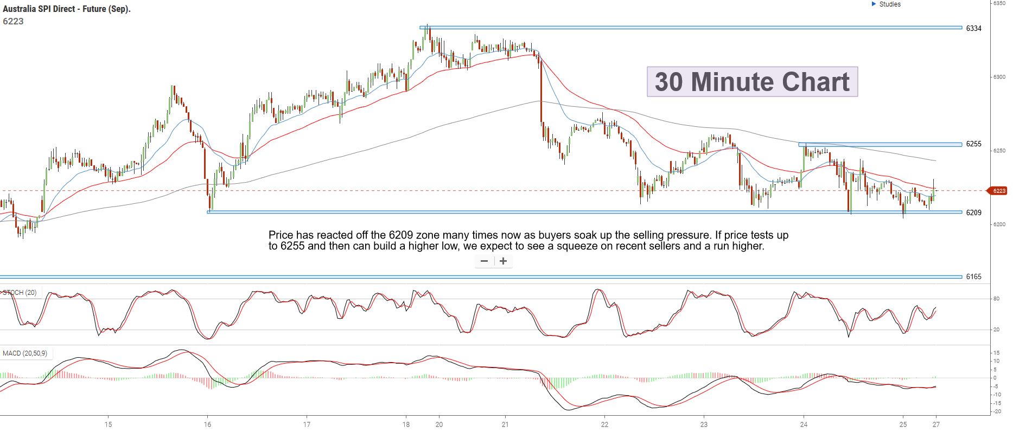Click the 6250 price axis tick
1013x432 pixels.
tap(999, 151)
